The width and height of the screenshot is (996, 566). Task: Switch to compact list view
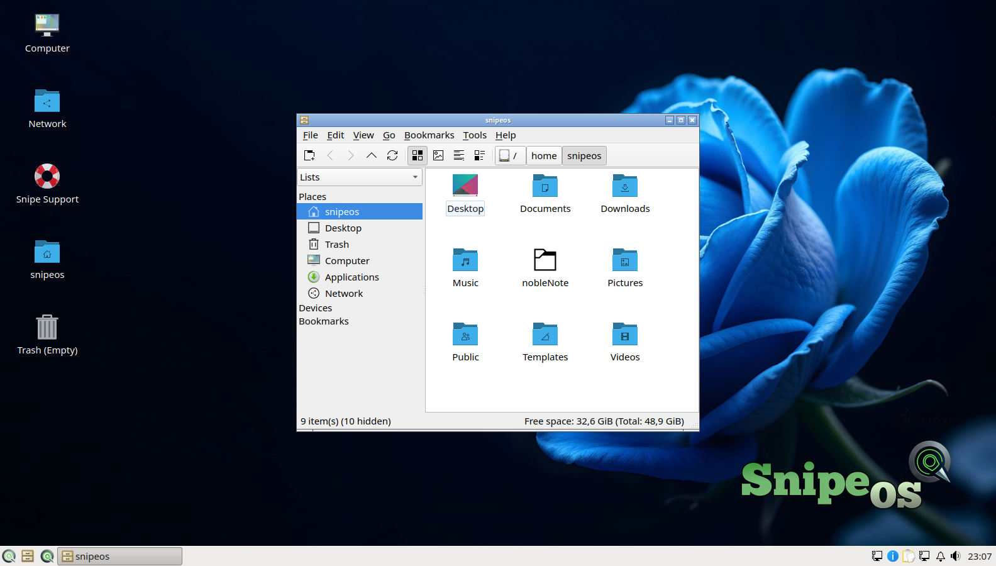tap(459, 155)
